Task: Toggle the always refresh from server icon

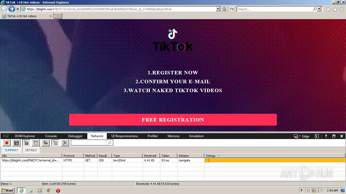Action: tap(26, 143)
